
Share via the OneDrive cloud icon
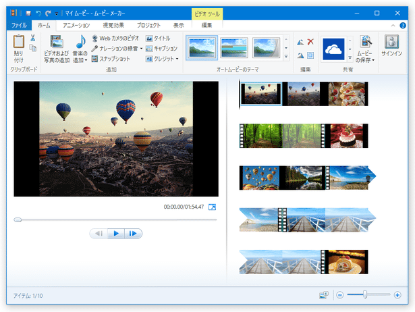click(333, 49)
